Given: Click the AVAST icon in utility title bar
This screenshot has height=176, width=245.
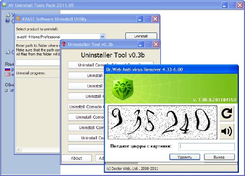Looking at the screenshot, I should click(x=18, y=19).
